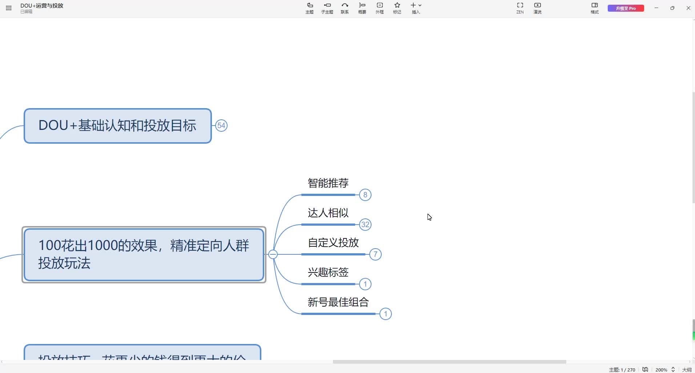The height and width of the screenshot is (373, 695).
Task: Select topic DOU+基础认知和投放目标
Action: pyautogui.click(x=118, y=126)
